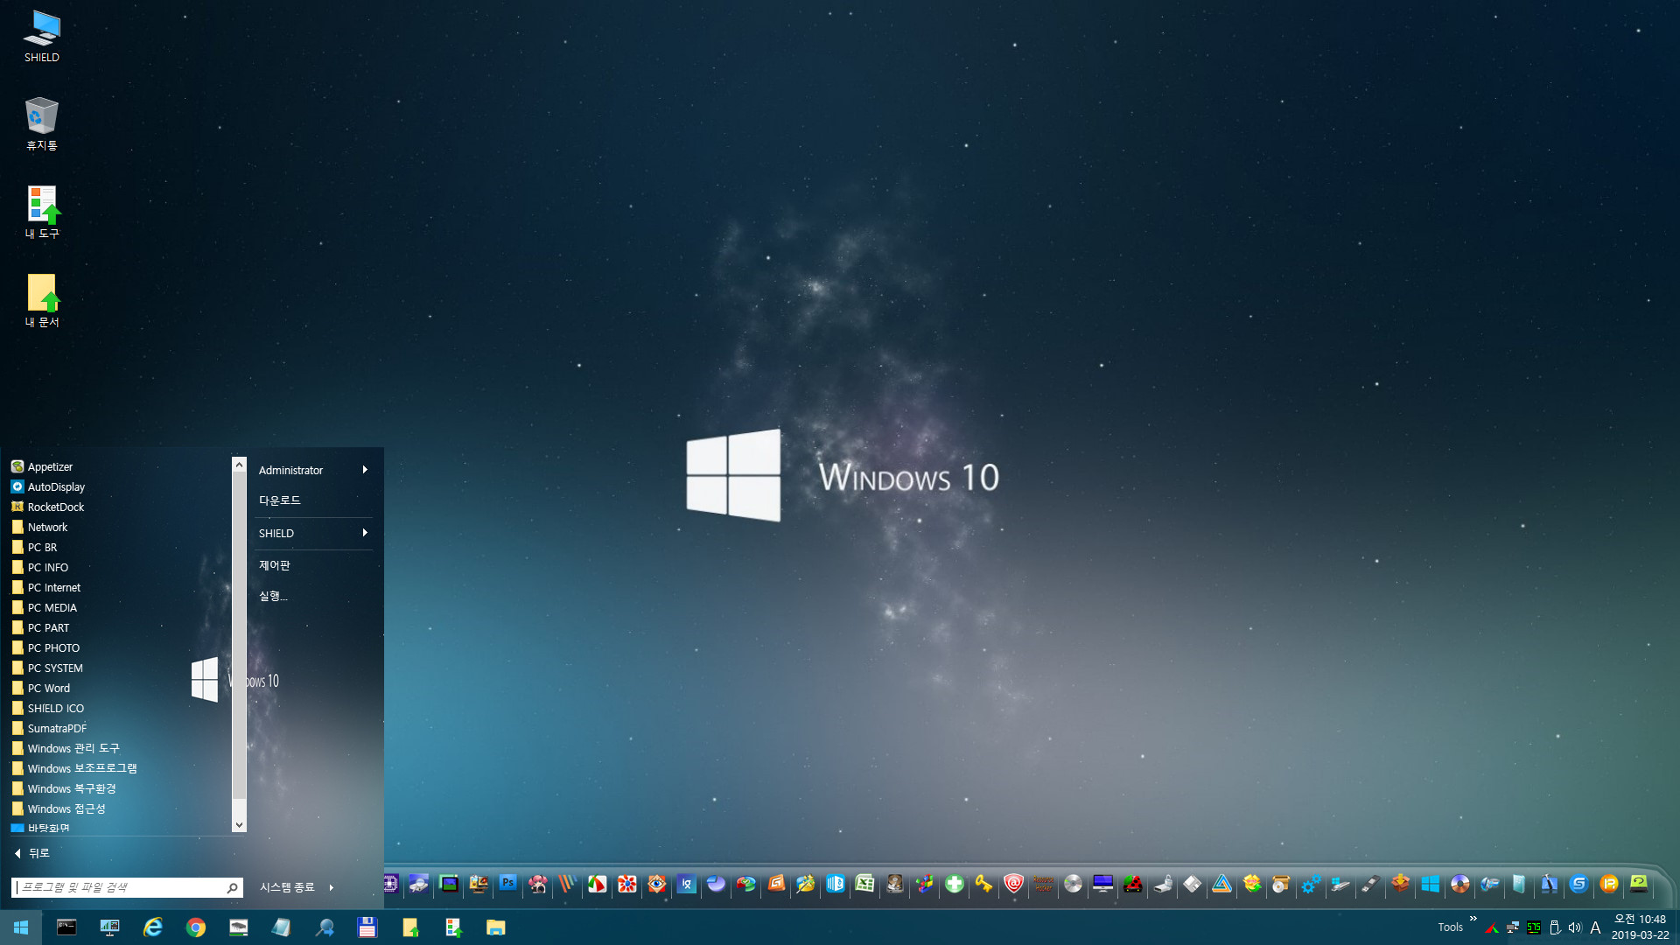The image size is (1680, 945).
Task: Open the cyan Windows logo dock icon
Action: click(1430, 884)
